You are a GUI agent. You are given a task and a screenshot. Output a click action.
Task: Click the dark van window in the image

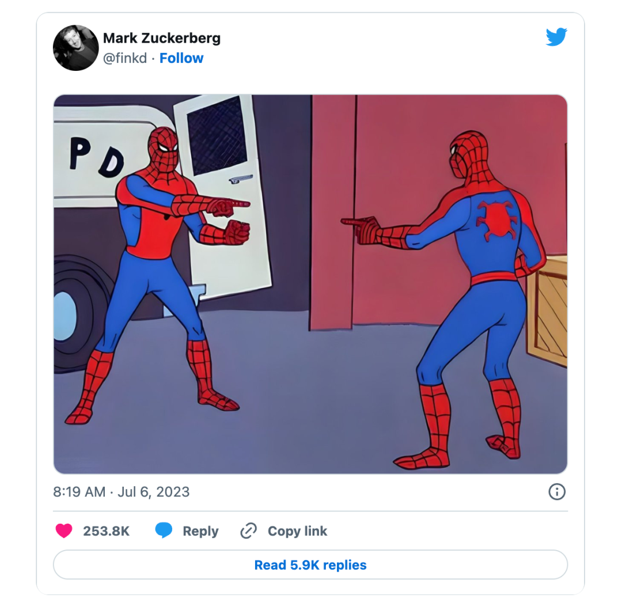217,136
